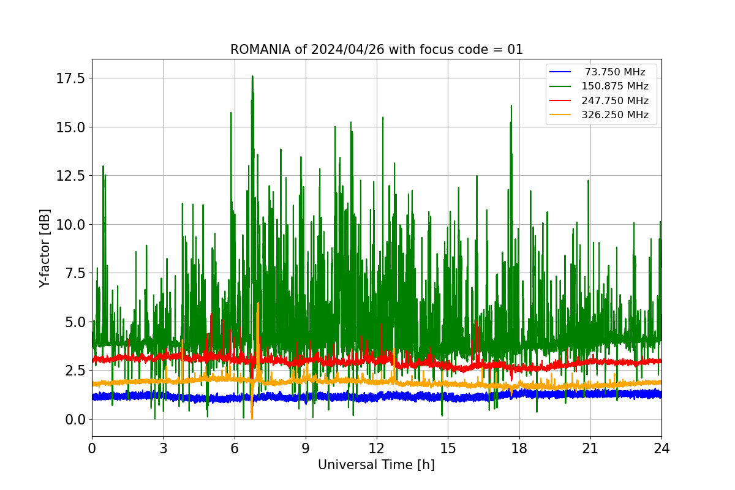Click the blue line swatch in the legend
Image resolution: width=735 pixels, height=490 pixels.
click(561, 72)
